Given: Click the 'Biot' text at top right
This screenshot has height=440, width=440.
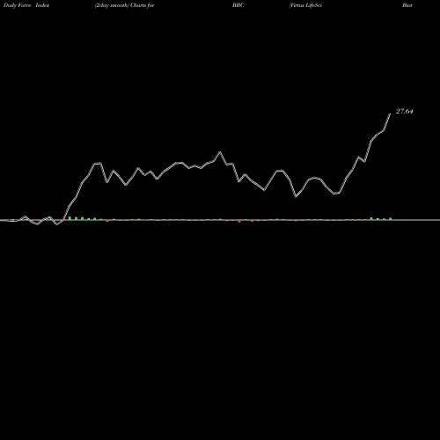Looking at the screenshot, I should pos(407,5).
